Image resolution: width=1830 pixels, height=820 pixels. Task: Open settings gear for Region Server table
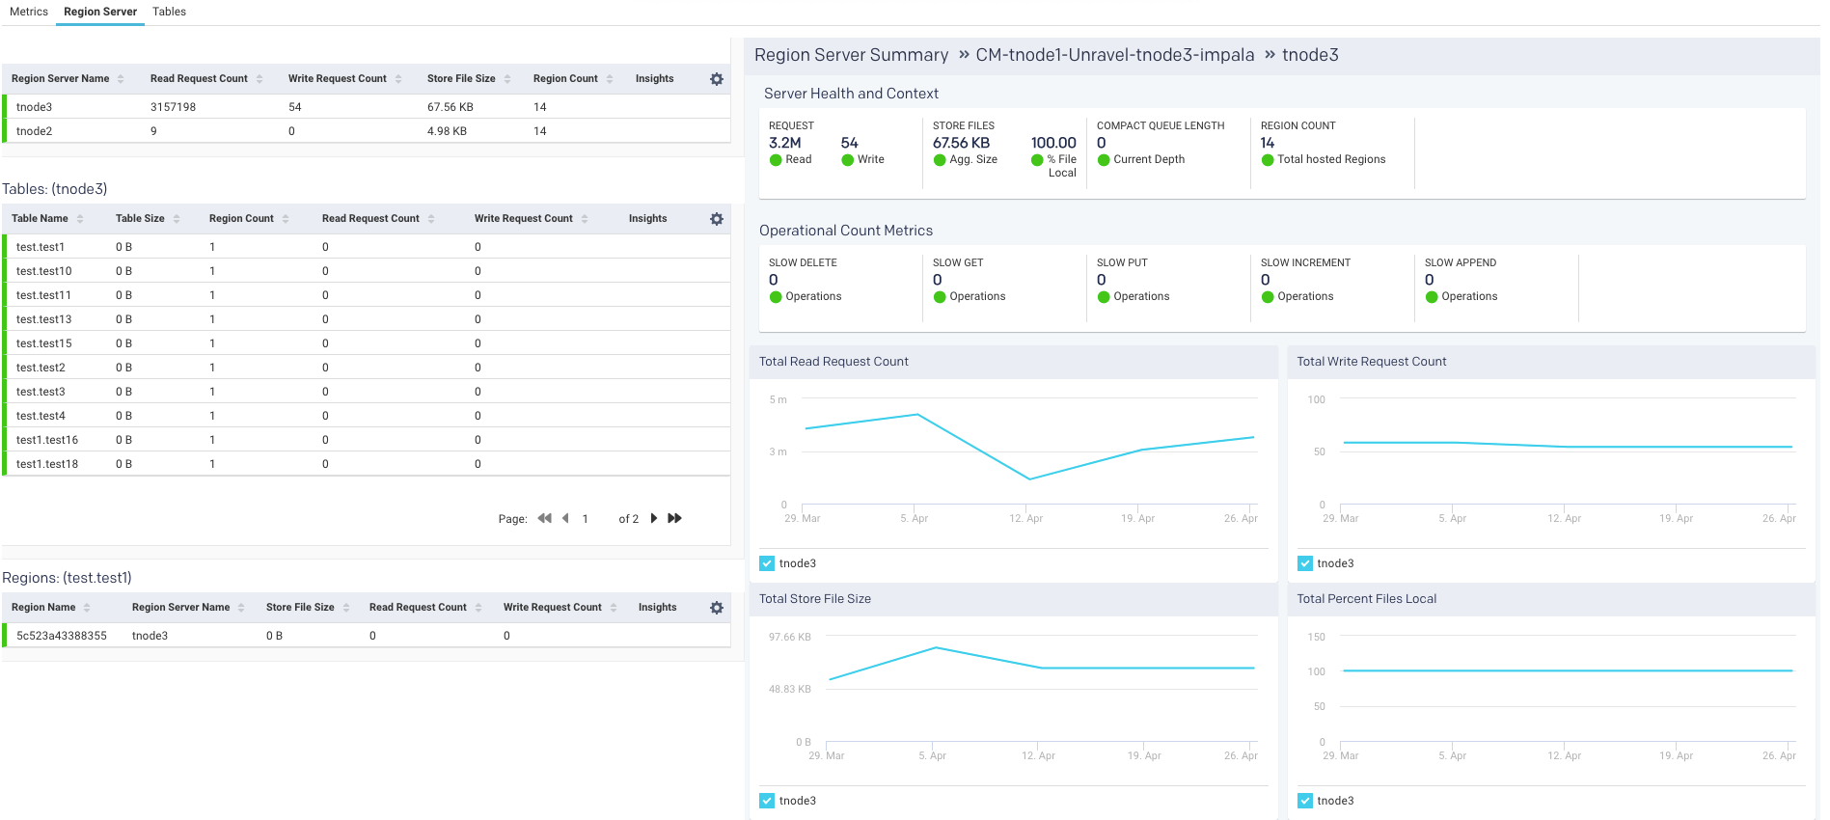[x=717, y=79]
